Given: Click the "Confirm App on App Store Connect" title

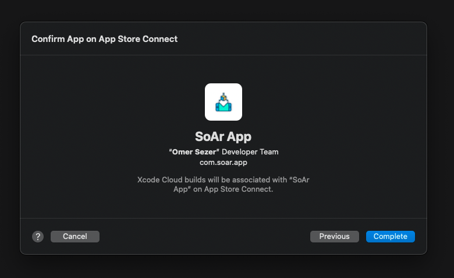Looking at the screenshot, I should (x=105, y=39).
